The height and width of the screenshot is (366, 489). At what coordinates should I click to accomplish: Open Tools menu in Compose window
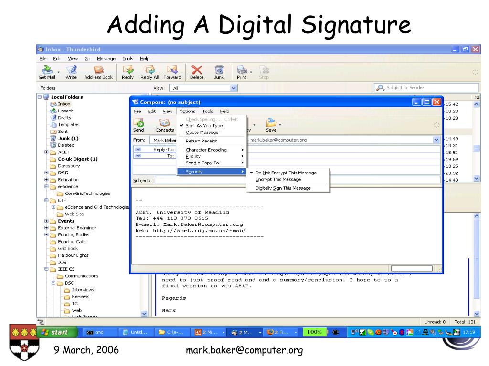click(x=208, y=111)
